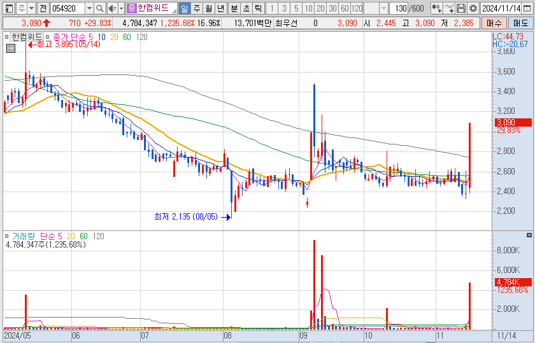The width and height of the screenshot is (535, 343).
Task: Click the red up-arrow next to 3,090
Action: point(46,23)
